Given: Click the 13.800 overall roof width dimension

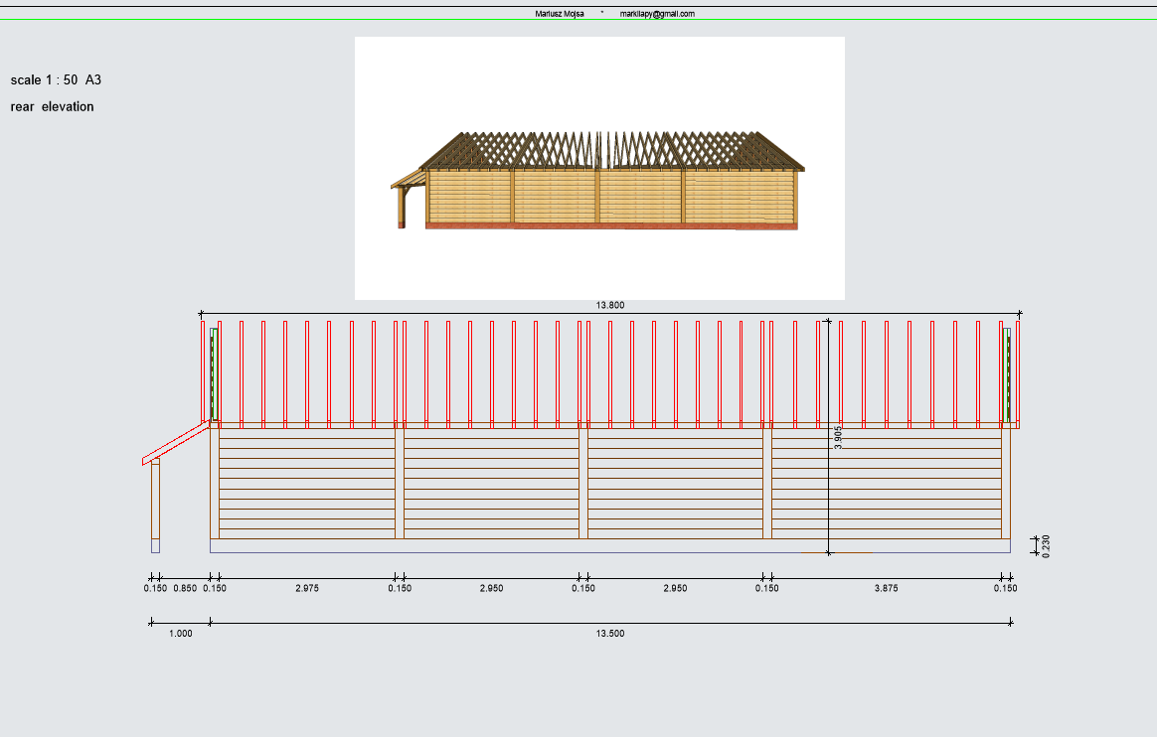Looking at the screenshot, I should pyautogui.click(x=609, y=306).
